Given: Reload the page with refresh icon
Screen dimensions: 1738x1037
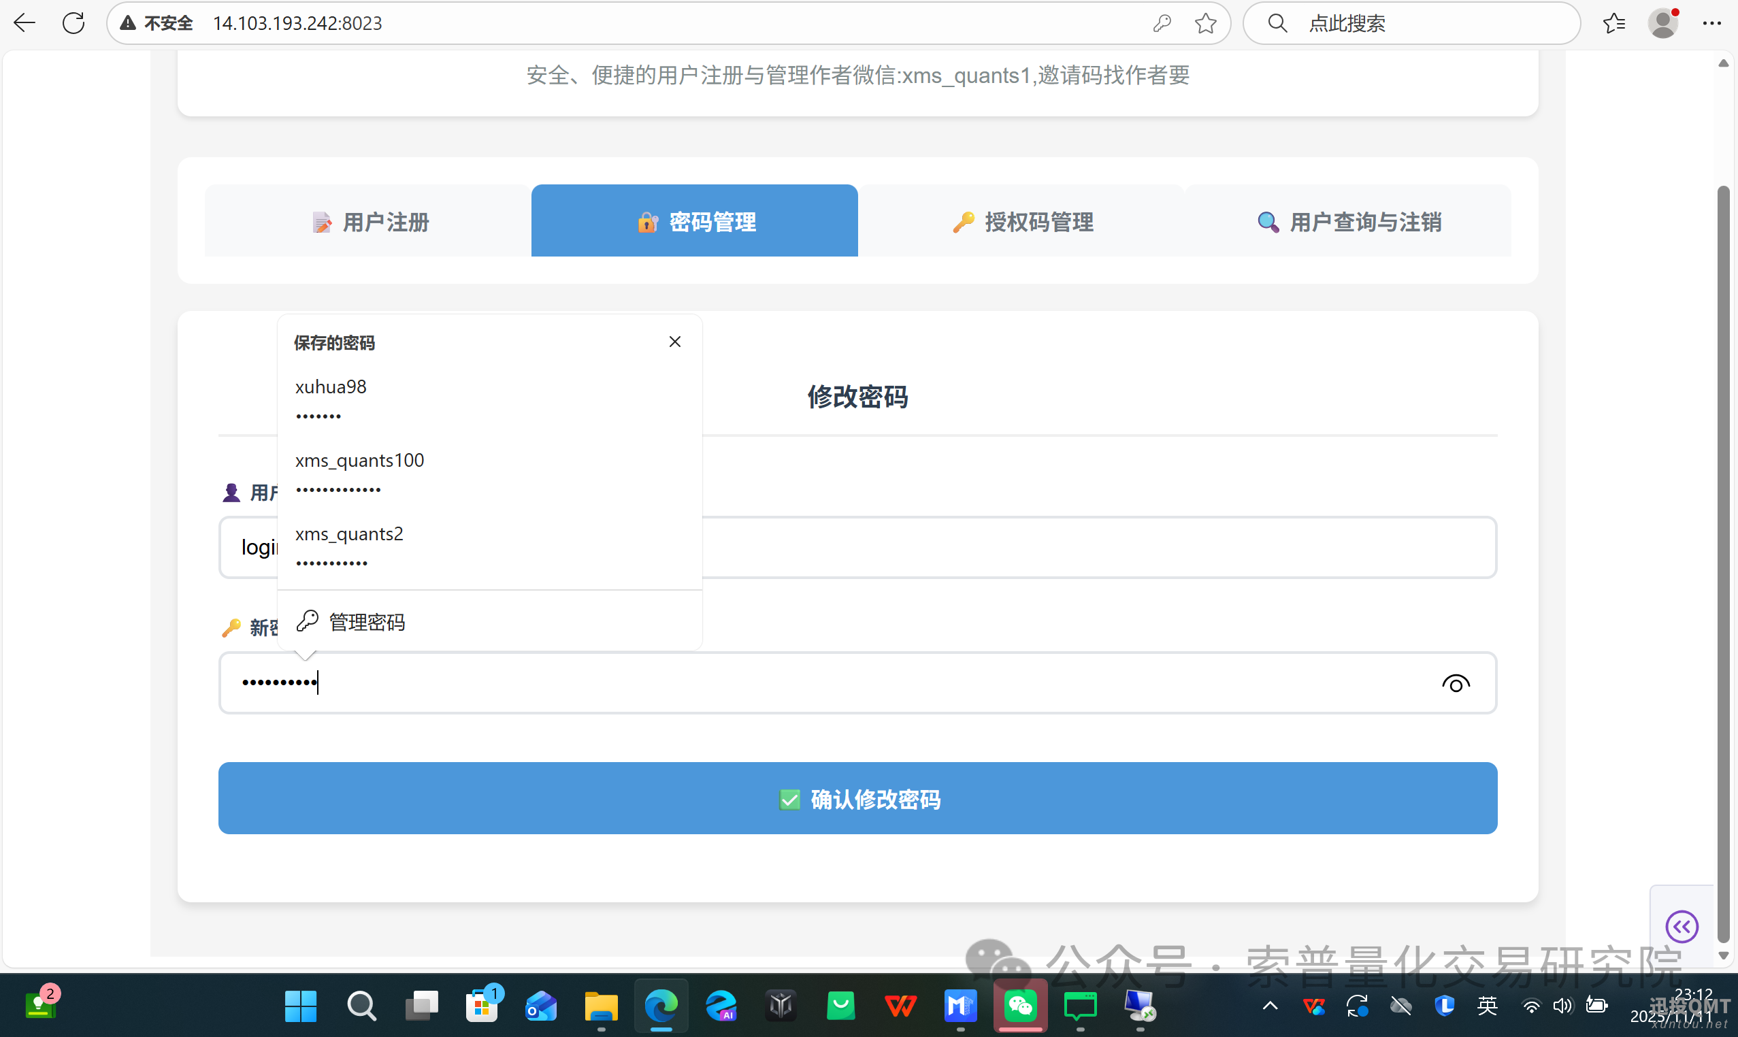Looking at the screenshot, I should (73, 23).
